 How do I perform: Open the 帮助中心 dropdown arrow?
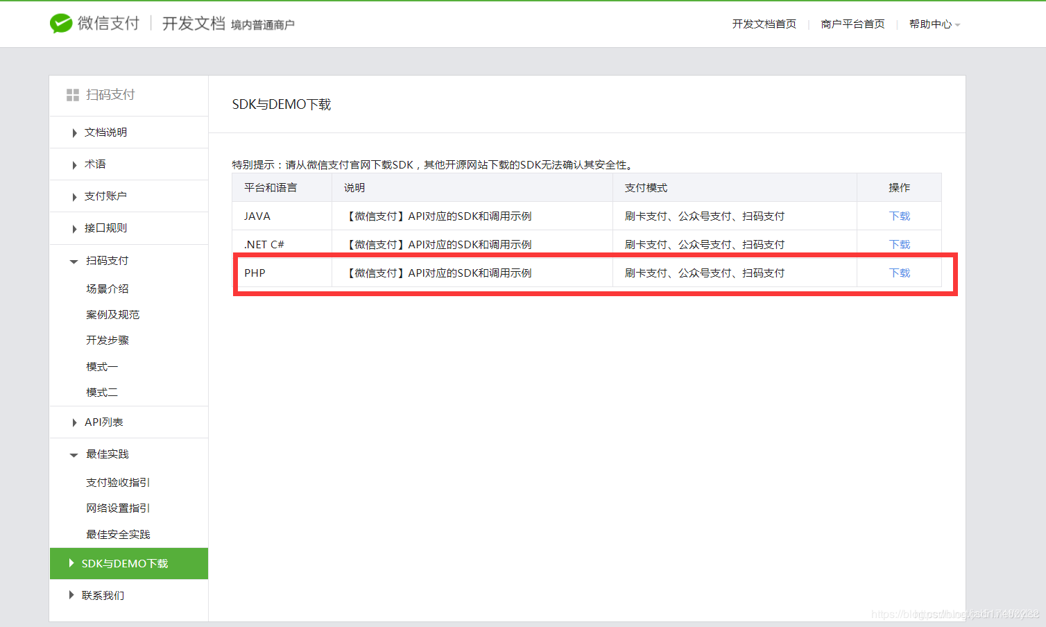pyautogui.click(x=957, y=25)
